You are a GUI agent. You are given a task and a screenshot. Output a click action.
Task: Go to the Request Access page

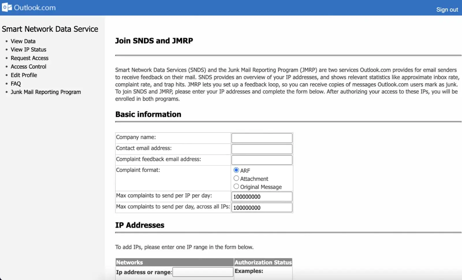[x=29, y=58]
